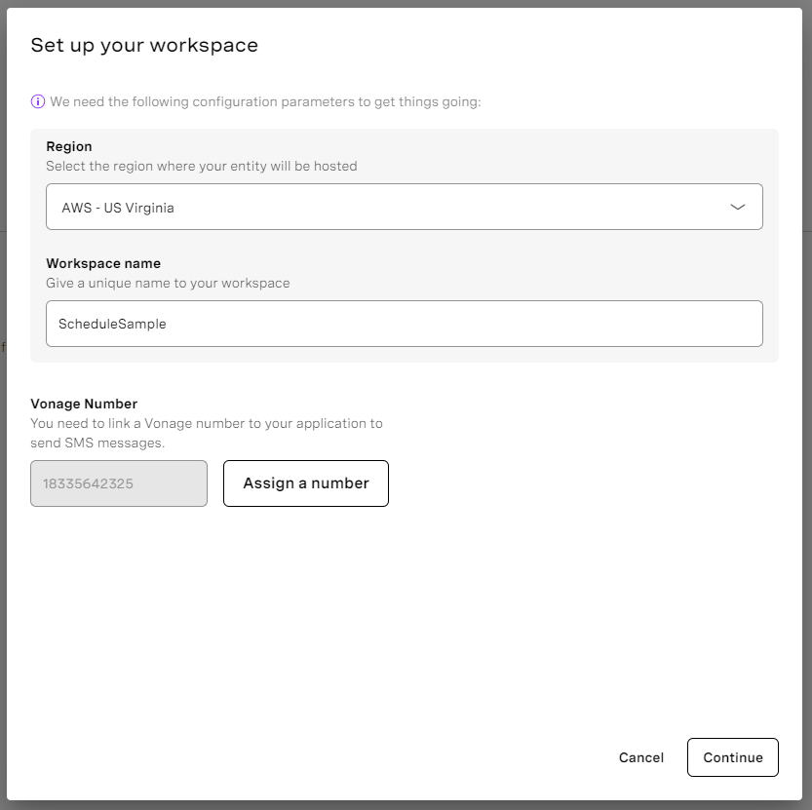Image resolution: width=812 pixels, height=810 pixels.
Task: Click the purple info icon beside configuration note
Action: pyautogui.click(x=38, y=101)
